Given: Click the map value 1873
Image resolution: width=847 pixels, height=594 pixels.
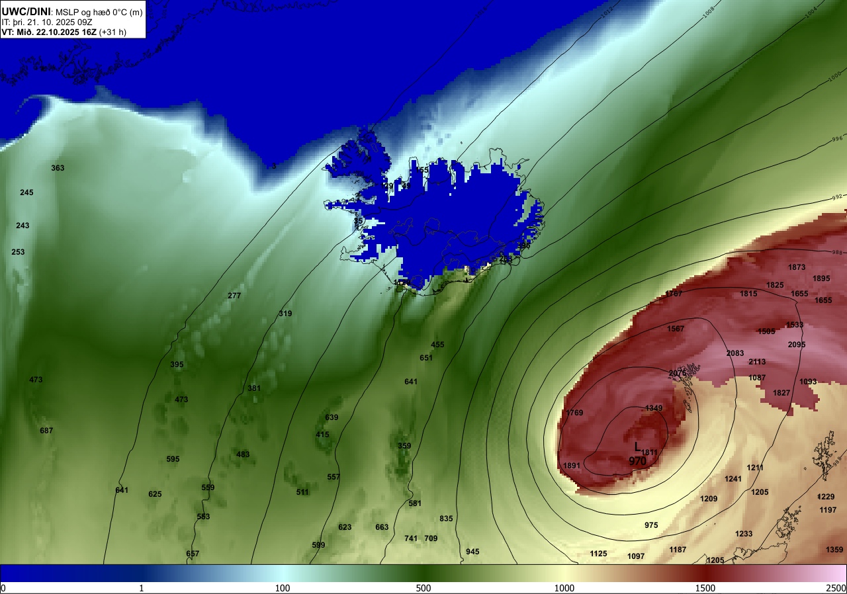Looking at the screenshot, I should pyautogui.click(x=797, y=267).
